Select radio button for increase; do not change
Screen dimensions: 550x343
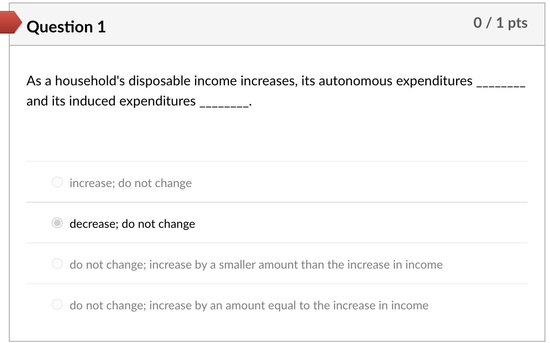[57, 182]
